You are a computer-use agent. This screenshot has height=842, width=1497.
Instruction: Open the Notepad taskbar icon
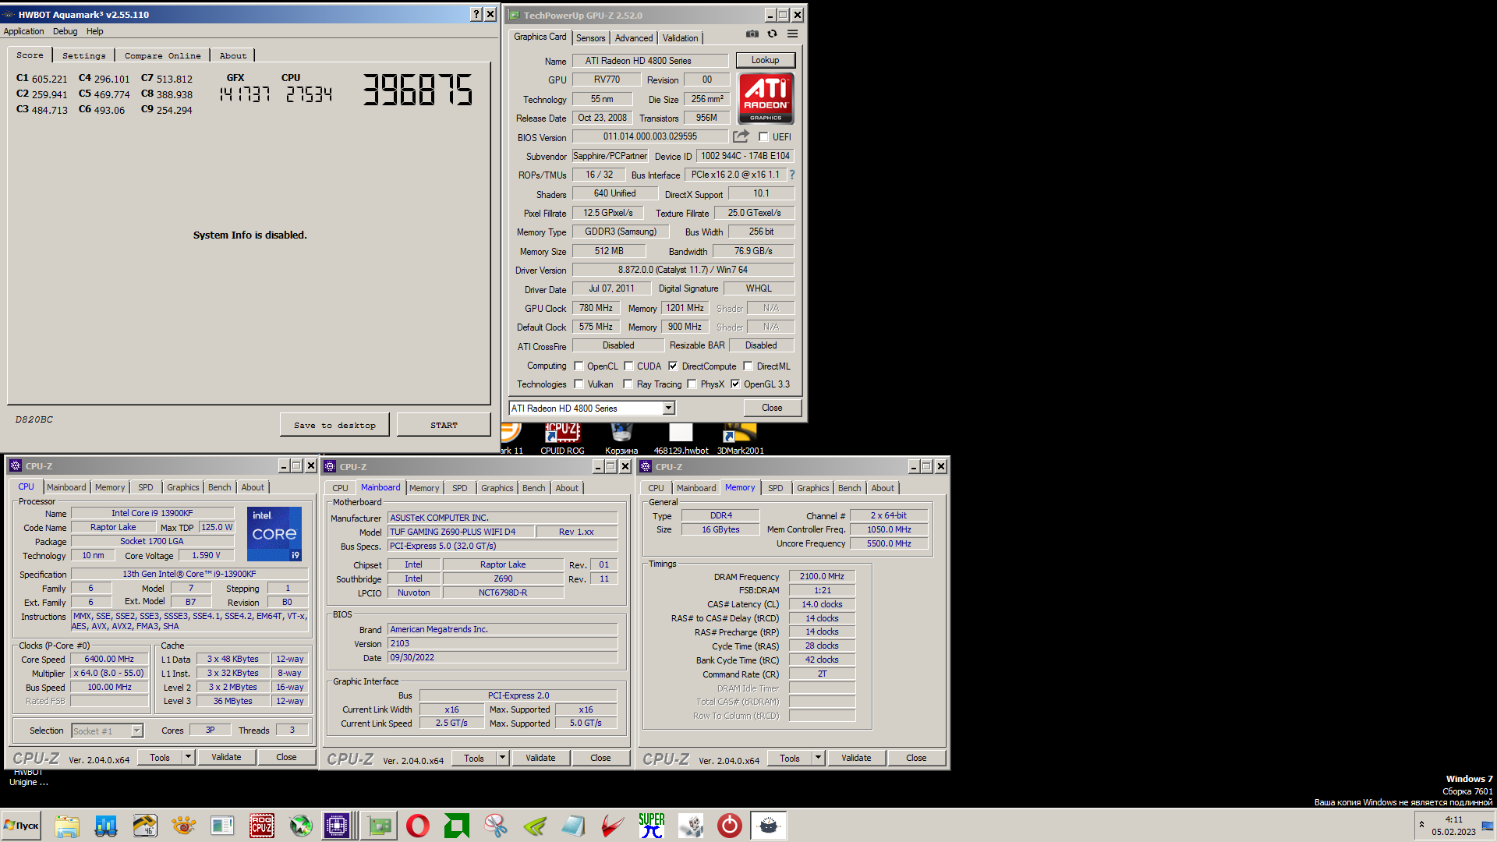coord(574,826)
